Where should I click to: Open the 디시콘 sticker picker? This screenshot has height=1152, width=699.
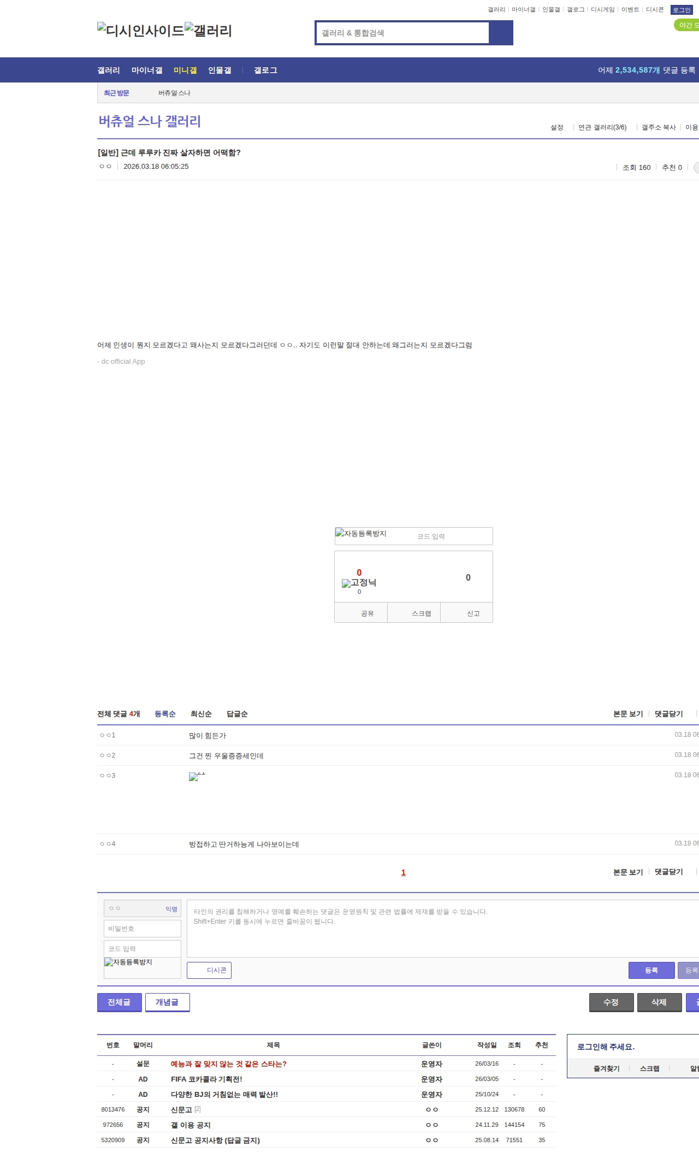point(209,970)
